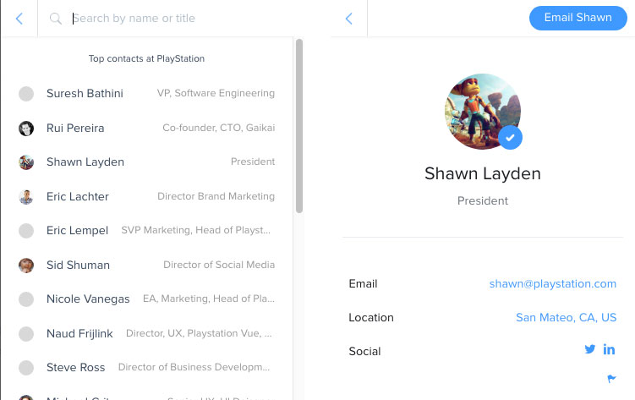Click Top contacts at PlayStation heading
This screenshot has width=635, height=400.
click(146, 58)
